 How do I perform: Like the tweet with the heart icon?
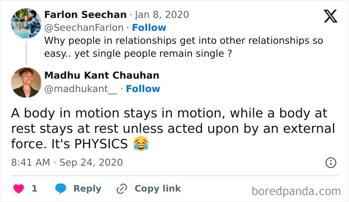pyautogui.click(x=18, y=189)
